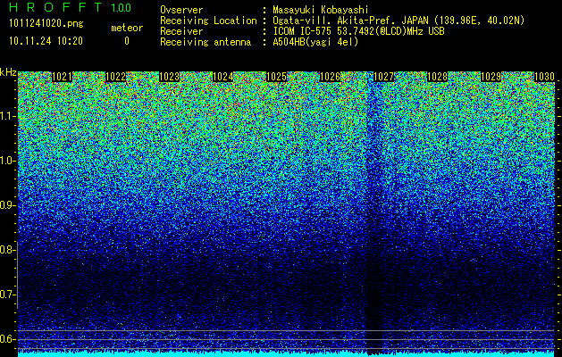Image resolution: width=562 pixels, height=357 pixels.
Task: Click the Receiver label
Action: click(181, 31)
